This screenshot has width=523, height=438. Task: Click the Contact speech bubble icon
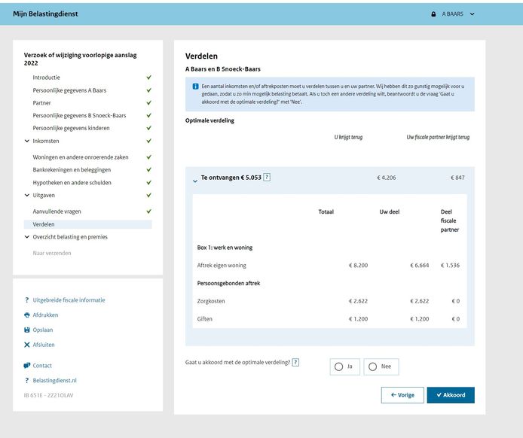pyautogui.click(x=27, y=366)
